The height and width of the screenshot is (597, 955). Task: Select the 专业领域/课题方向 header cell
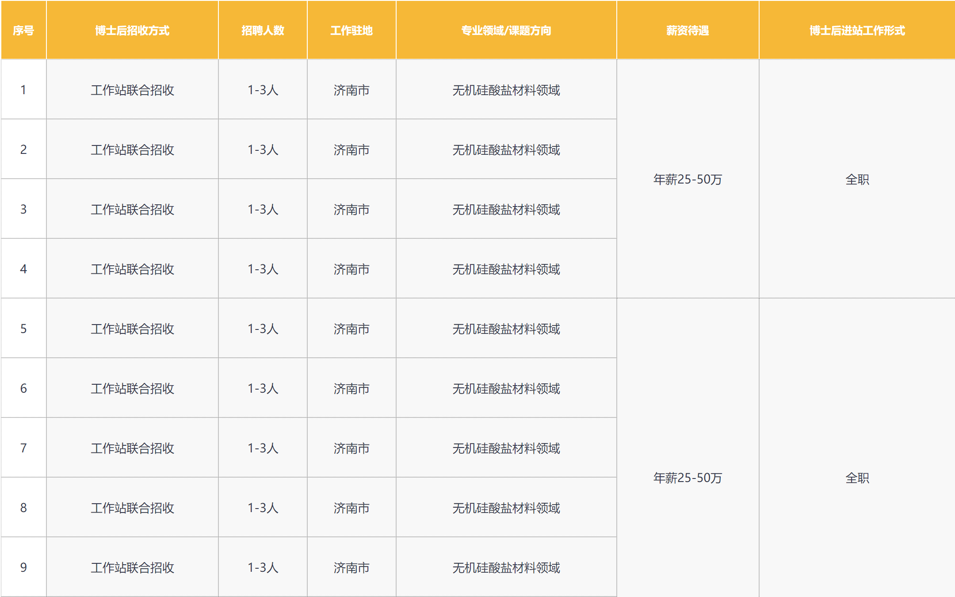pyautogui.click(x=506, y=31)
